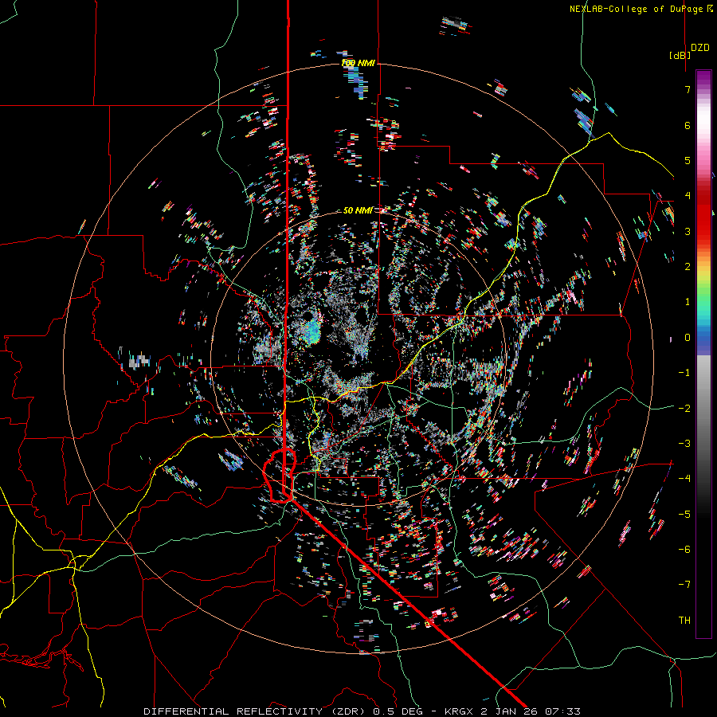This screenshot has width=717, height=717.
Task: Click the solid cyan lake-shaped echo blob
Action: (311, 332)
